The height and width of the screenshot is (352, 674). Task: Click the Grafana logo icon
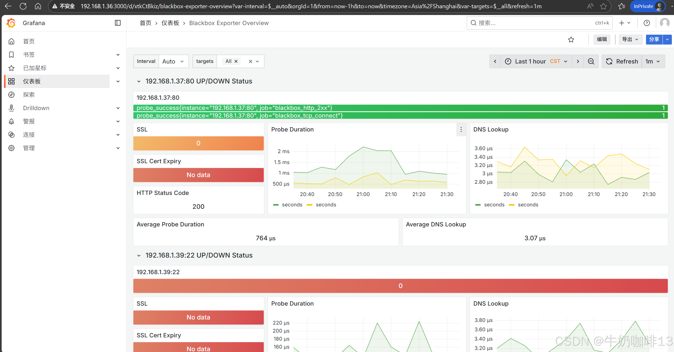(x=11, y=23)
